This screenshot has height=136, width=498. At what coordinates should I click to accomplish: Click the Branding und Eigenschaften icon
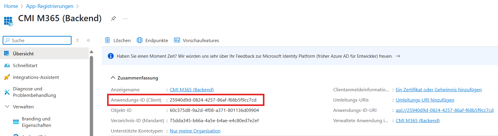pos(16,122)
